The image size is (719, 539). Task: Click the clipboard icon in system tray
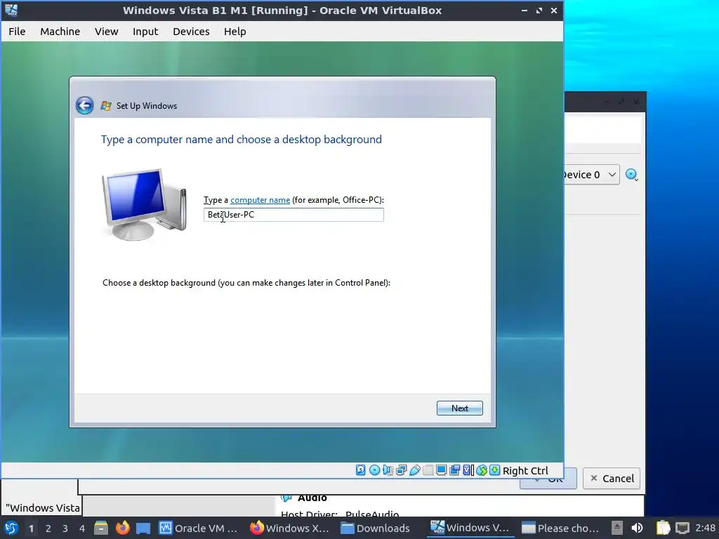pyautogui.click(x=663, y=528)
